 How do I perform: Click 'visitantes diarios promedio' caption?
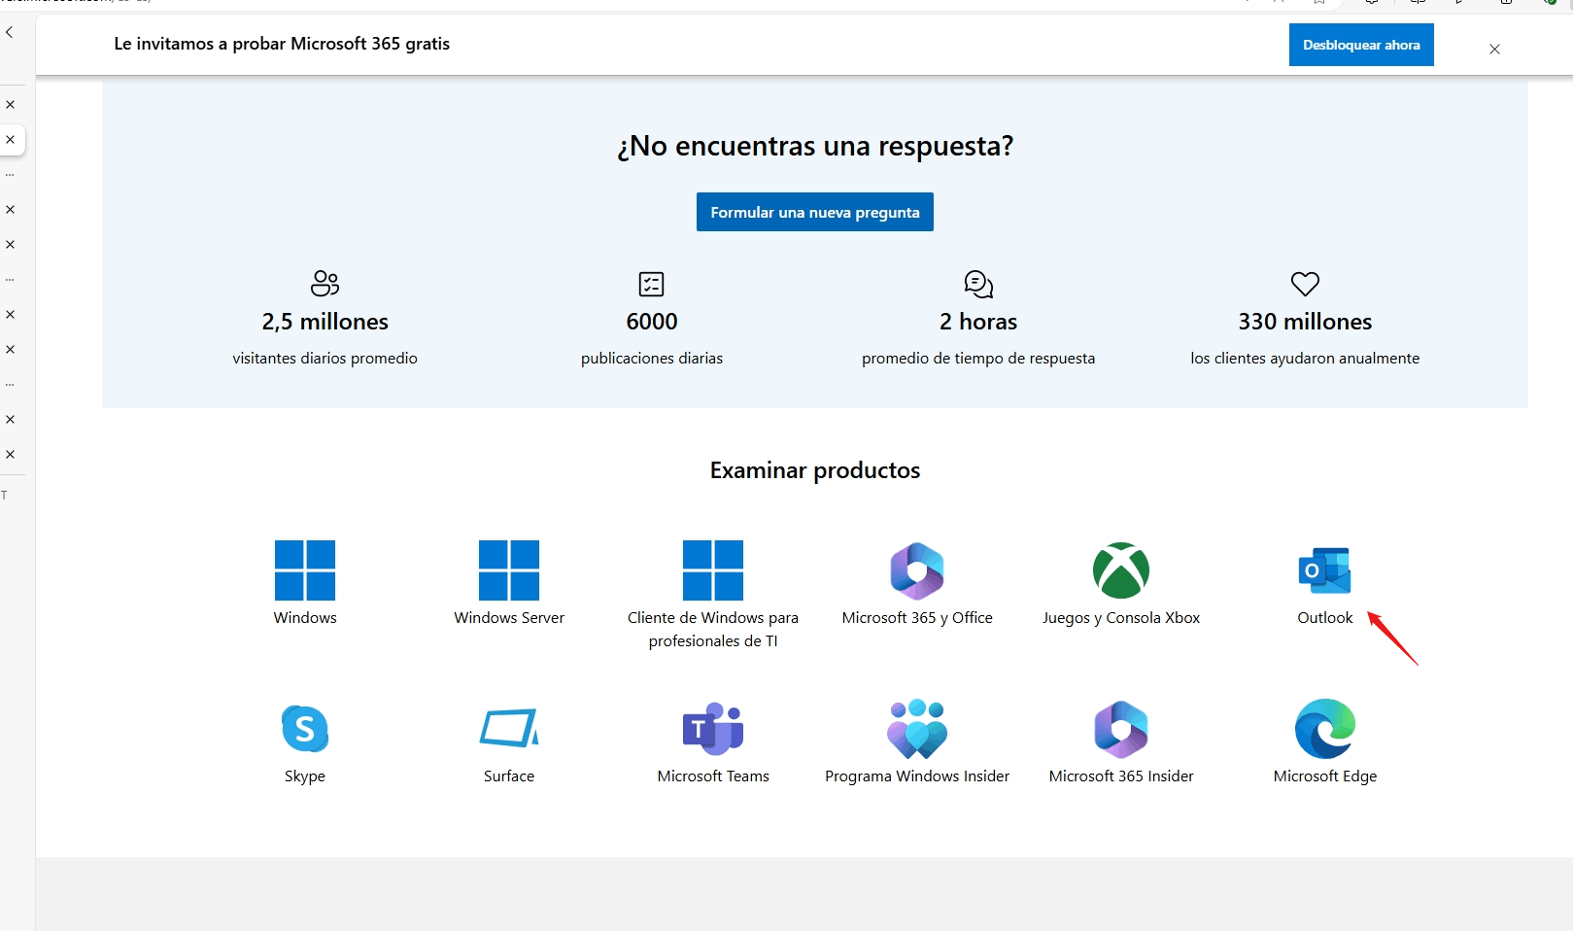[x=325, y=359]
